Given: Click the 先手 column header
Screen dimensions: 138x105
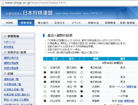Looking at the screenshot, I should click(55, 59).
